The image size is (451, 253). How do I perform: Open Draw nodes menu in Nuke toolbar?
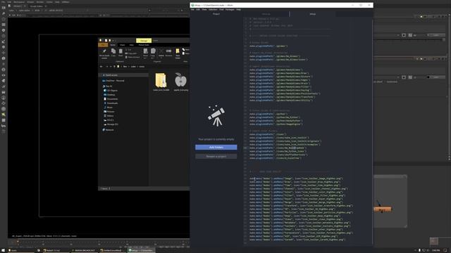click(4, 13)
